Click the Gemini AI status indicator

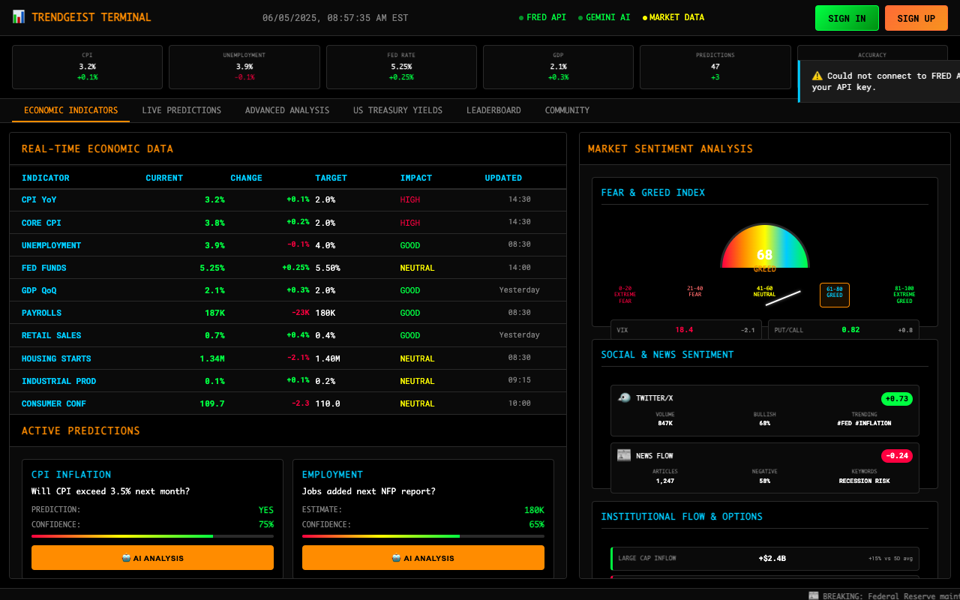[604, 18]
